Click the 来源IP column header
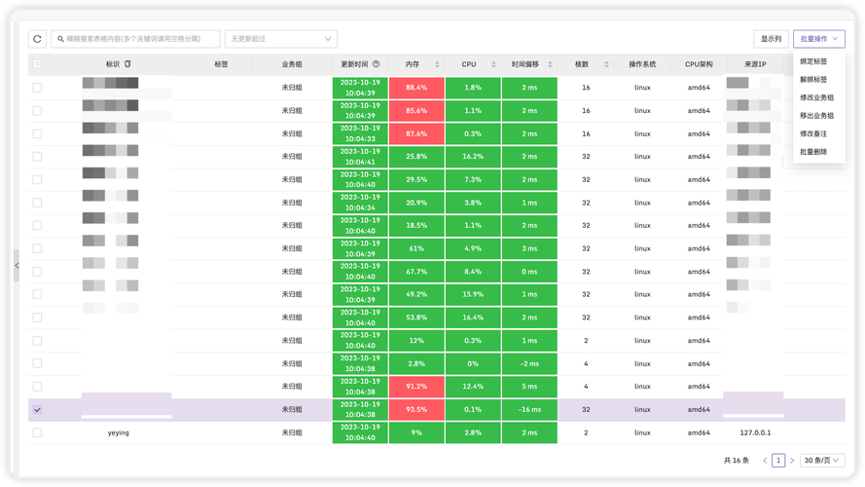This screenshot has height=487, width=865. 755,64
